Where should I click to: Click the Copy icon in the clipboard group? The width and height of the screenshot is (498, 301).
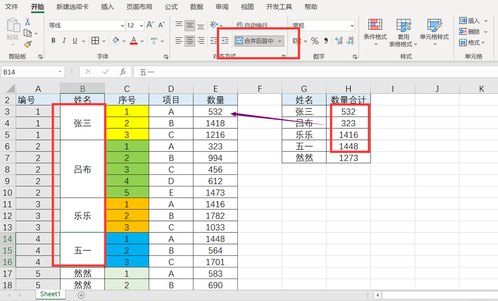[x=28, y=33]
